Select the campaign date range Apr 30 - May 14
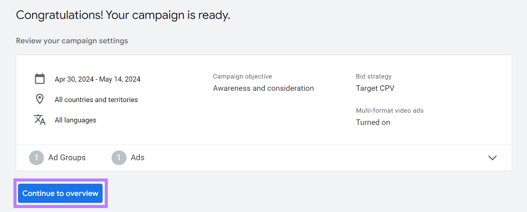527x212 pixels. coord(97,79)
